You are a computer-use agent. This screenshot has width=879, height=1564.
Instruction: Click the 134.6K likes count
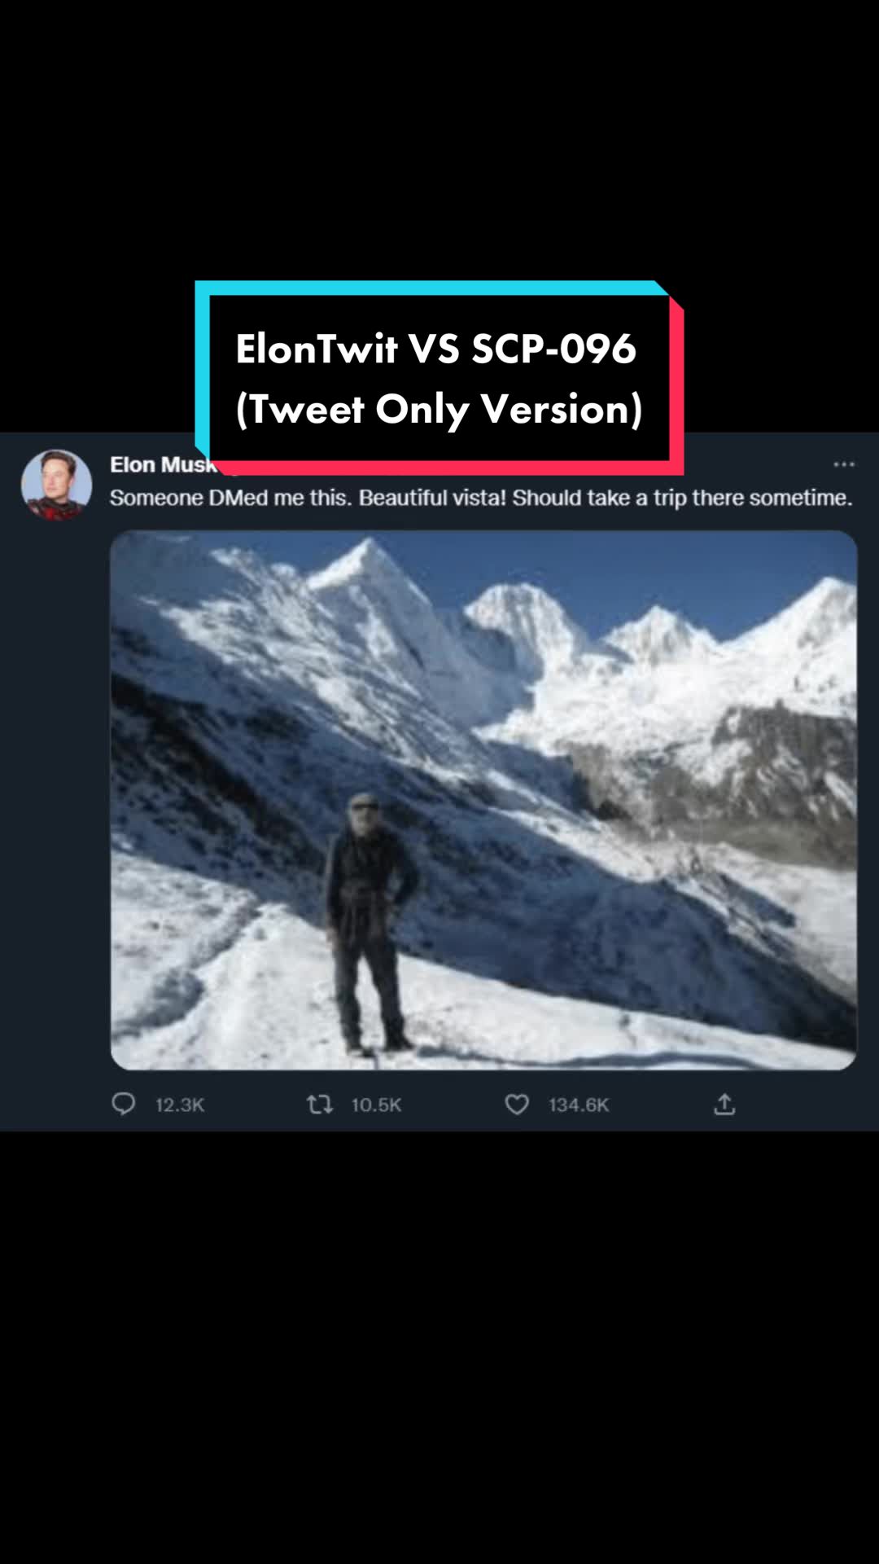point(578,1105)
